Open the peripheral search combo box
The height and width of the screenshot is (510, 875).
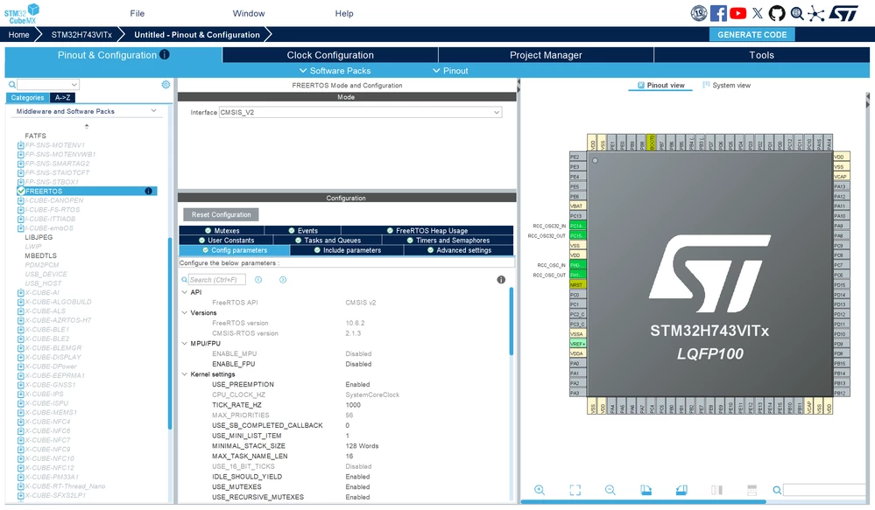(48, 85)
